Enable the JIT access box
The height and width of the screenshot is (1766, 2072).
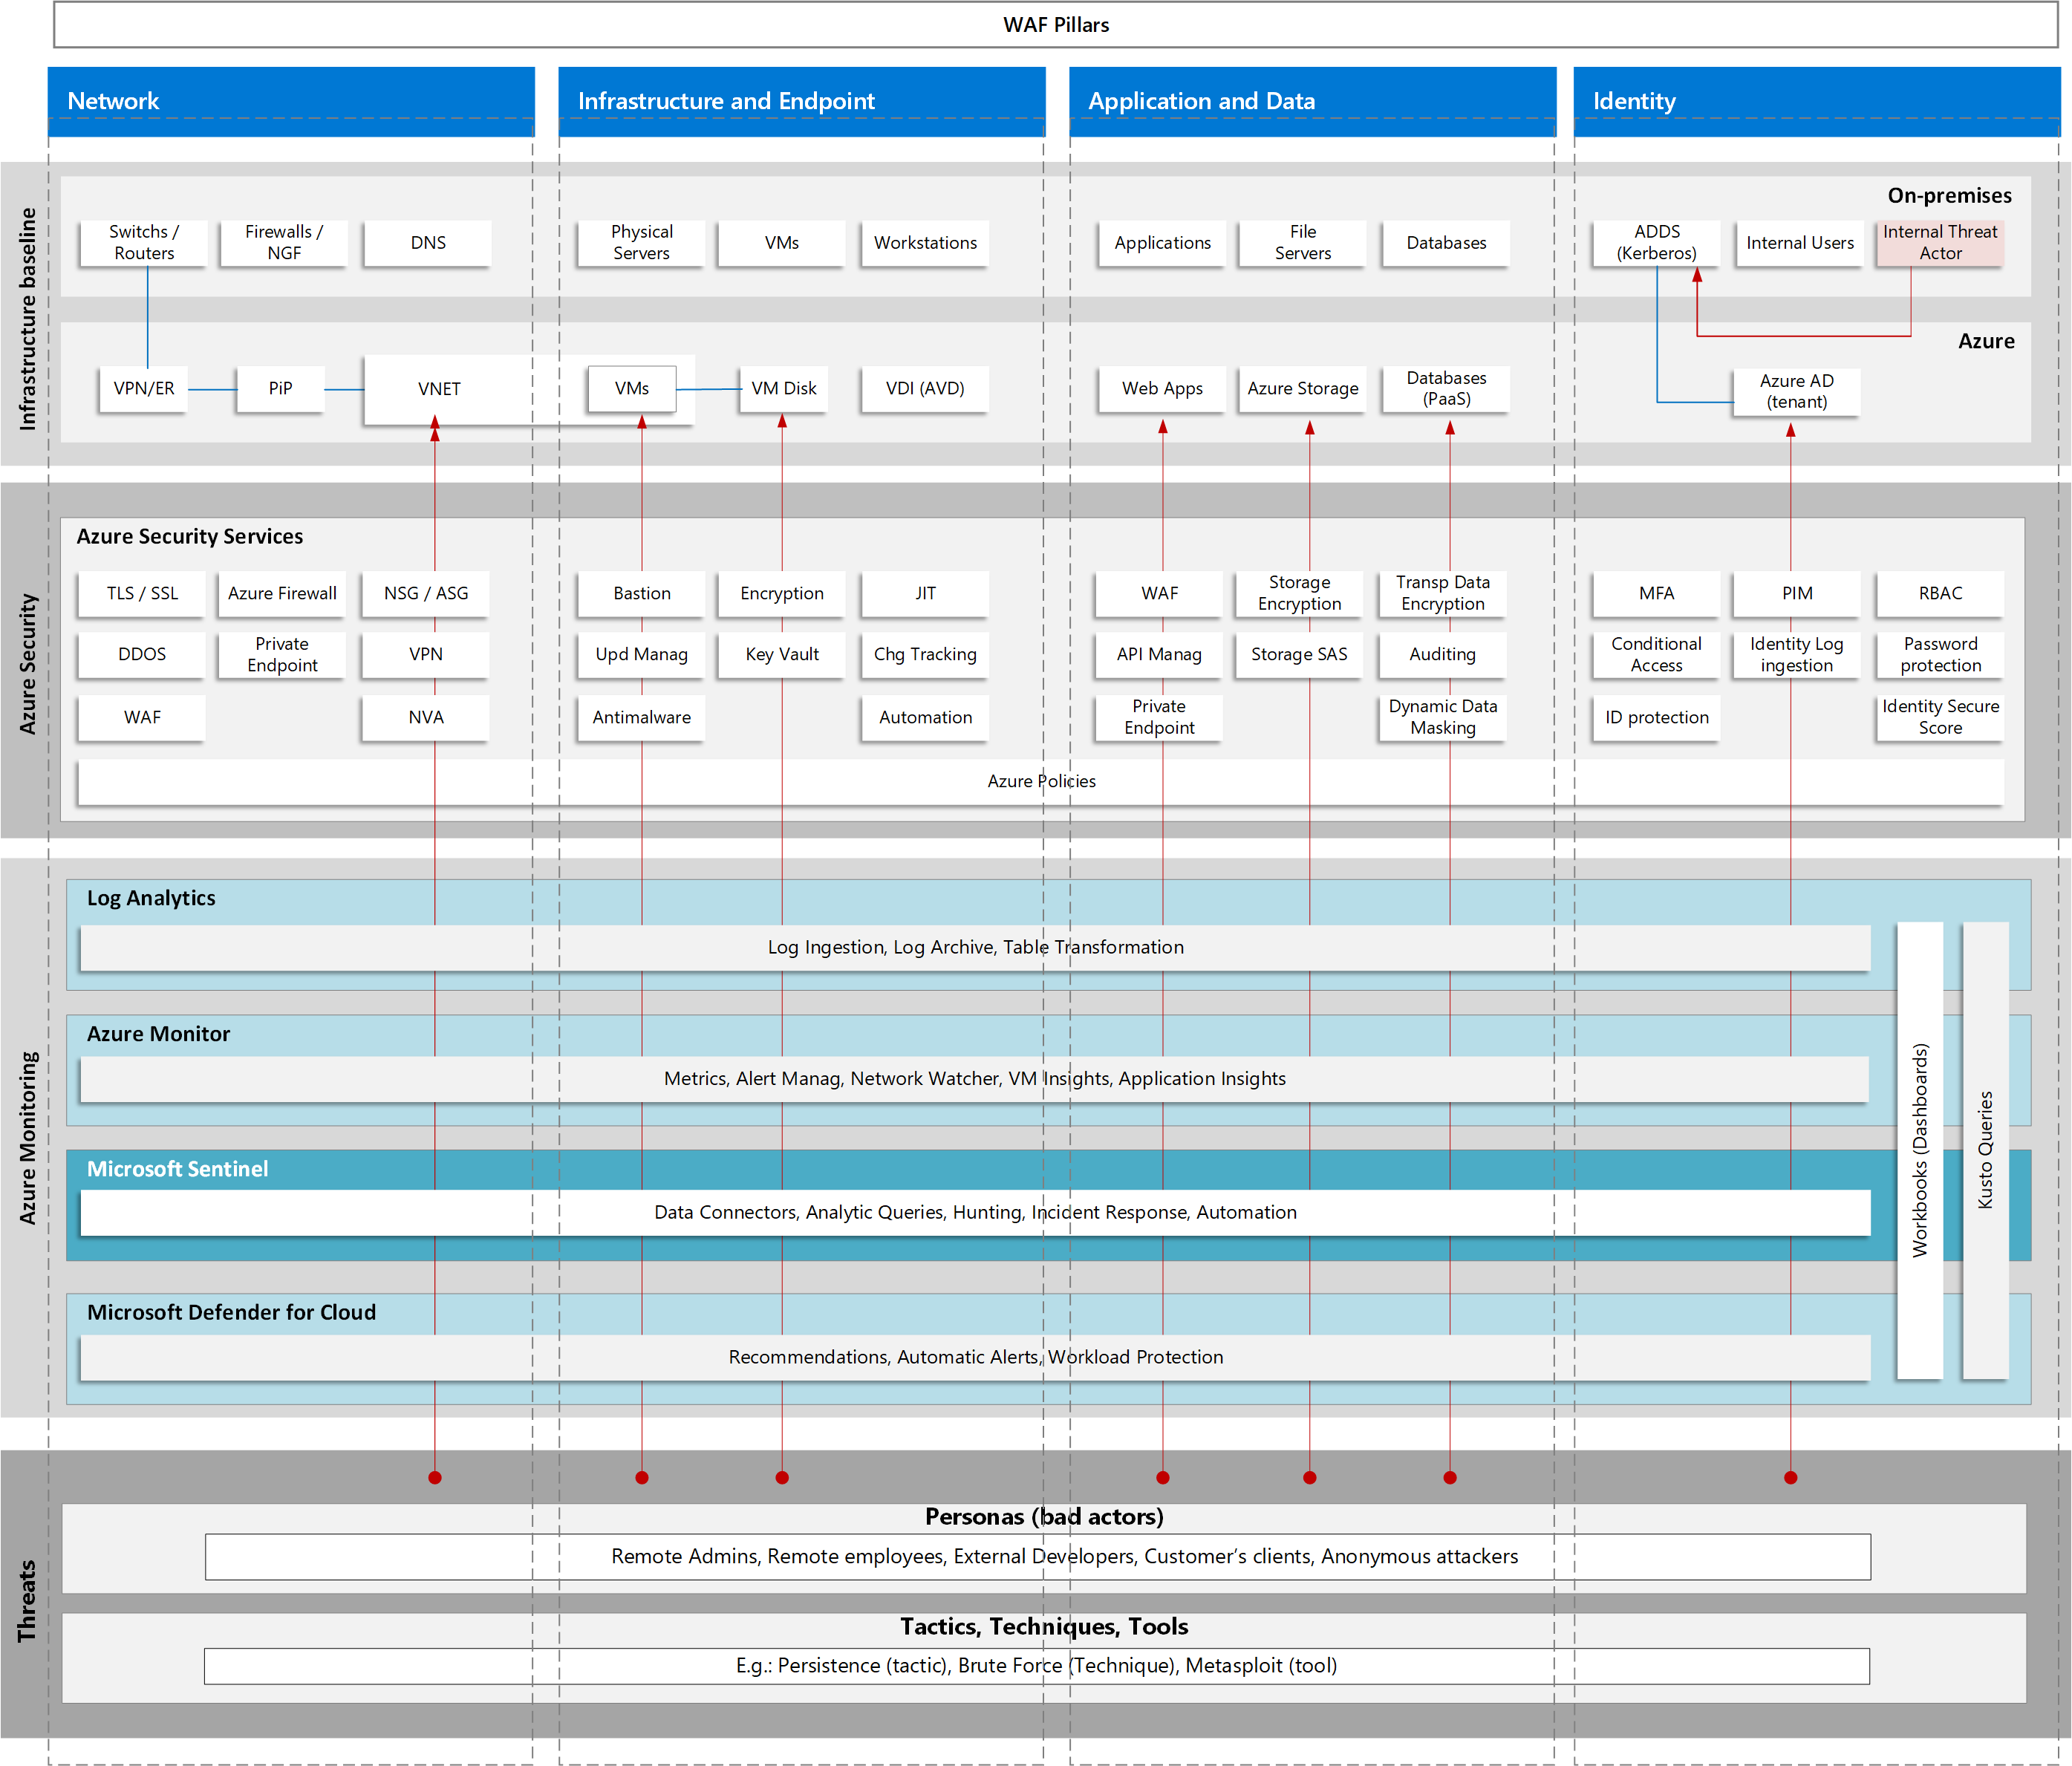point(924,593)
